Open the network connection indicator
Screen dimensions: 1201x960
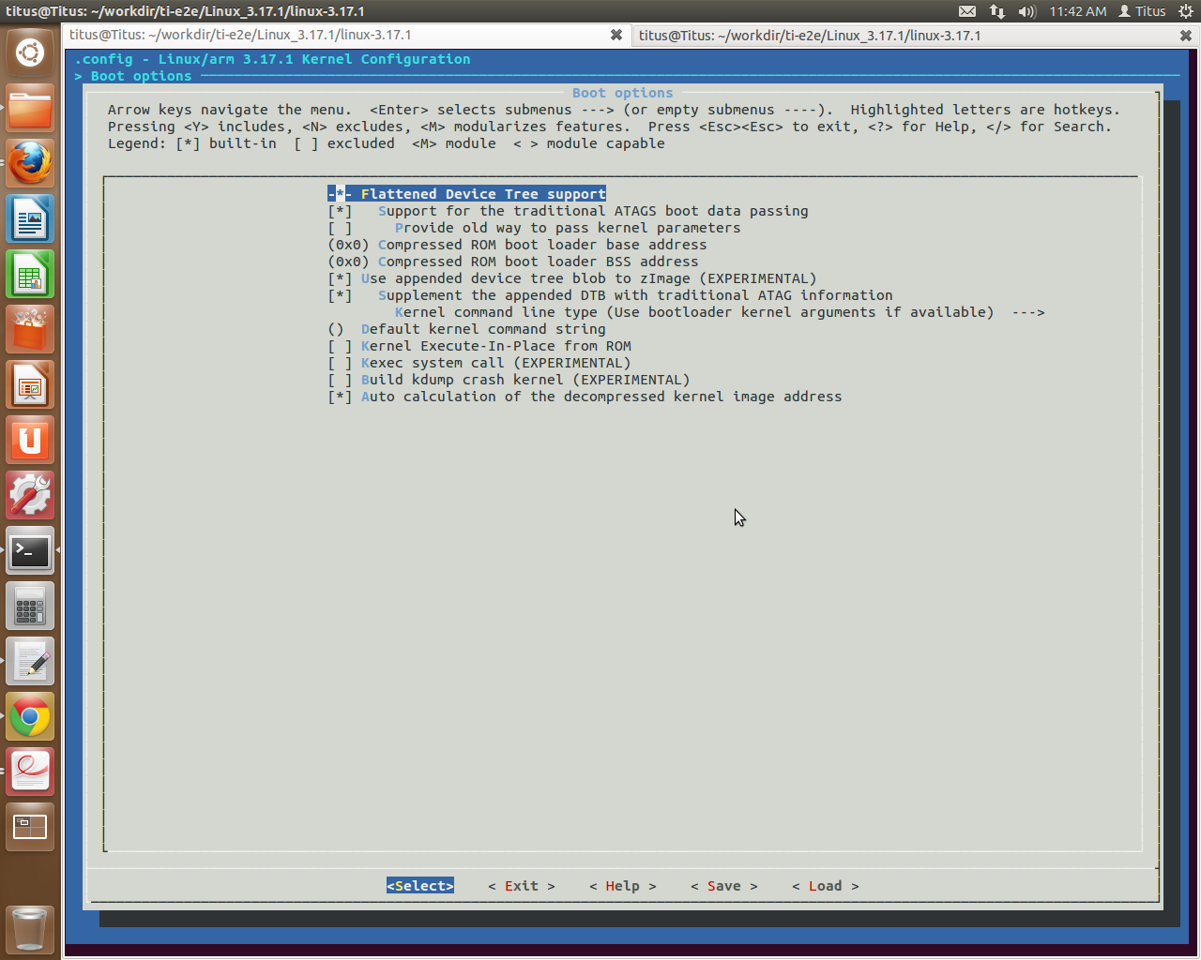997,11
